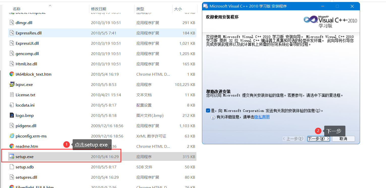This screenshot has height=188, width=386.
Task: Click the locdata.ini settings file icon
Action: [x=12, y=105]
